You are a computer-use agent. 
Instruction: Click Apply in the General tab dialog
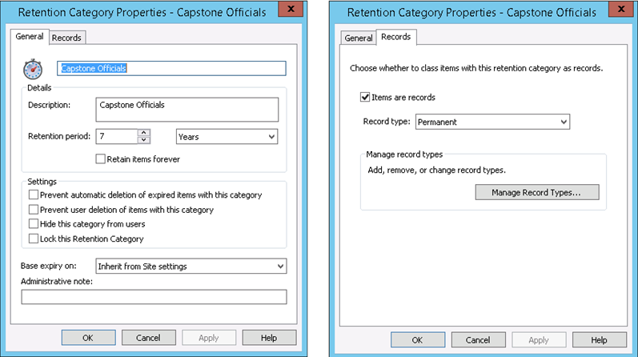pos(209,338)
